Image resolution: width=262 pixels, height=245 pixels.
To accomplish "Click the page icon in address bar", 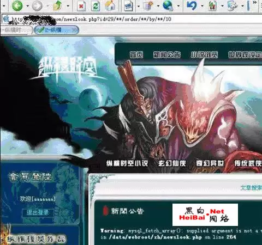I will point(6,19).
